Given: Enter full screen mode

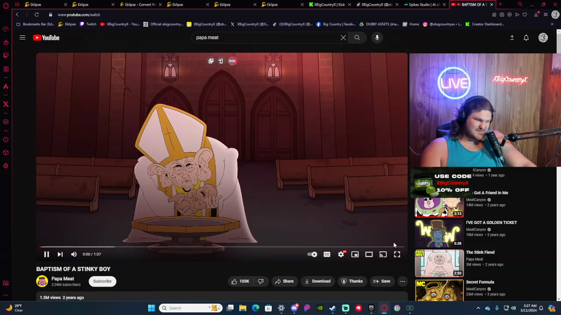Looking at the screenshot, I should pos(397,254).
